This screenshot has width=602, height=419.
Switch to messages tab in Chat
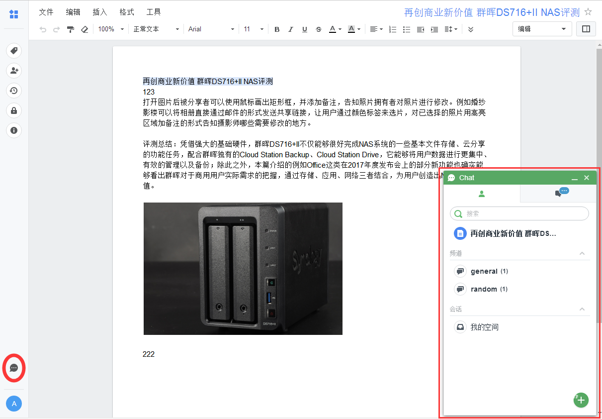[x=559, y=194]
